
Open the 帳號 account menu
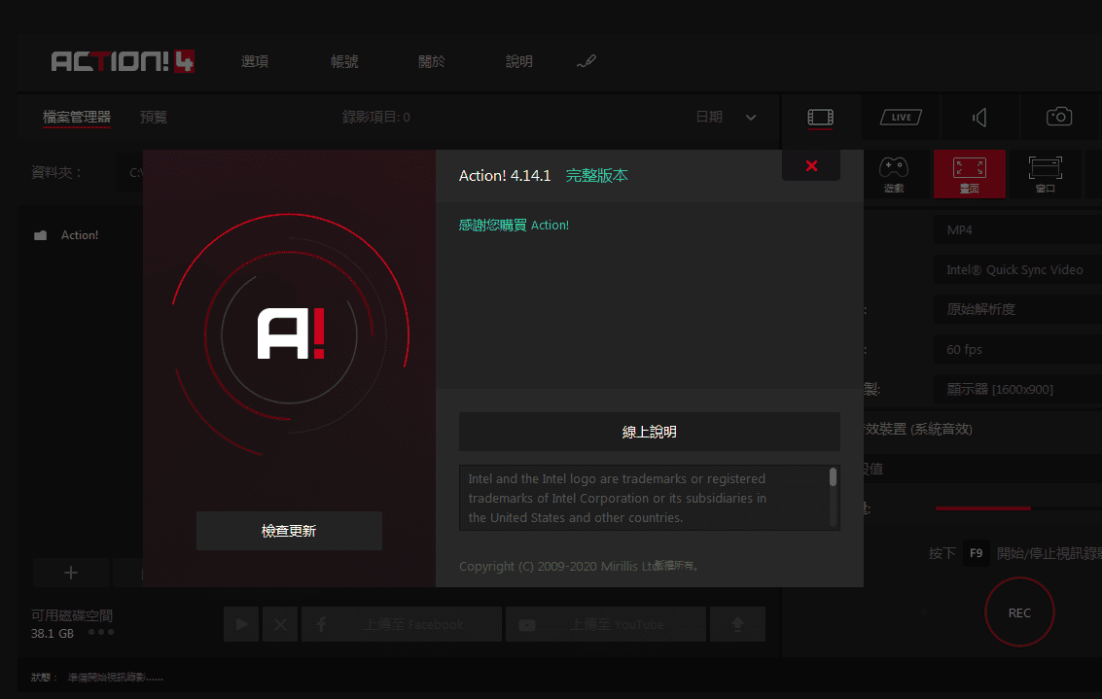coord(344,61)
